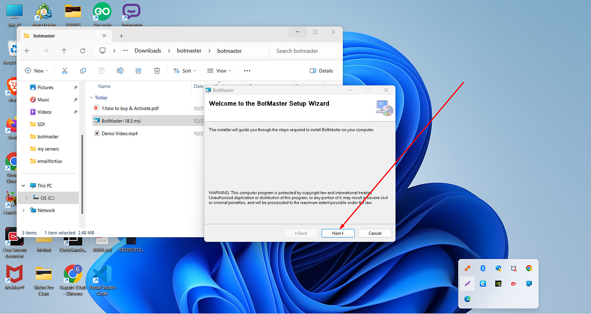This screenshot has width=591, height=314.
Task: Click the Refresh icon in File Explorer
Action: tap(83, 51)
